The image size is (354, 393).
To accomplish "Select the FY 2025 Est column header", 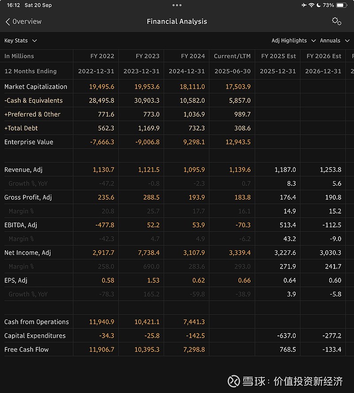I will coord(278,56).
